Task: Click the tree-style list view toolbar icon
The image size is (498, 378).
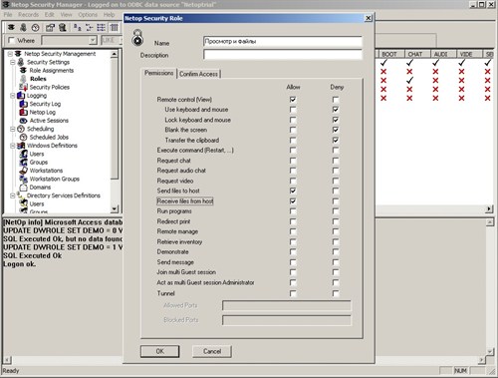Action: [x=89, y=27]
